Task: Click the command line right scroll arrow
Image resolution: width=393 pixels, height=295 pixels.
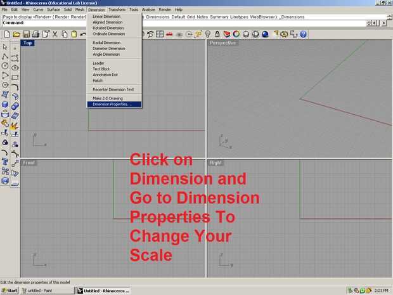Action: 383,23
